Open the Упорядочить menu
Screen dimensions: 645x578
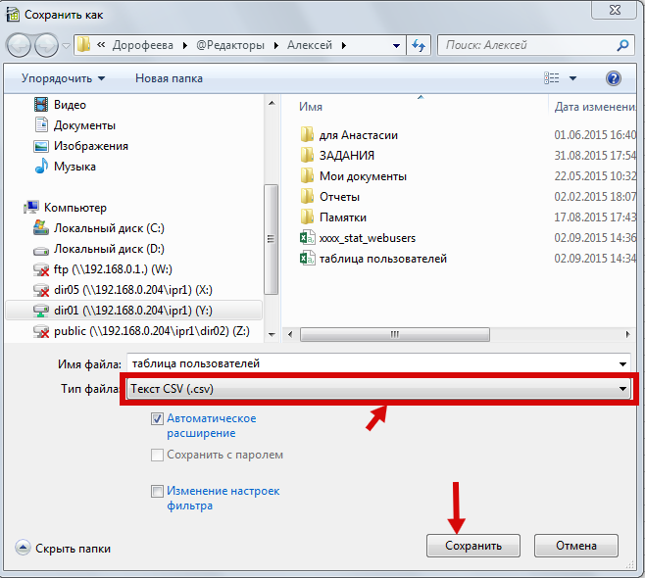(x=63, y=78)
